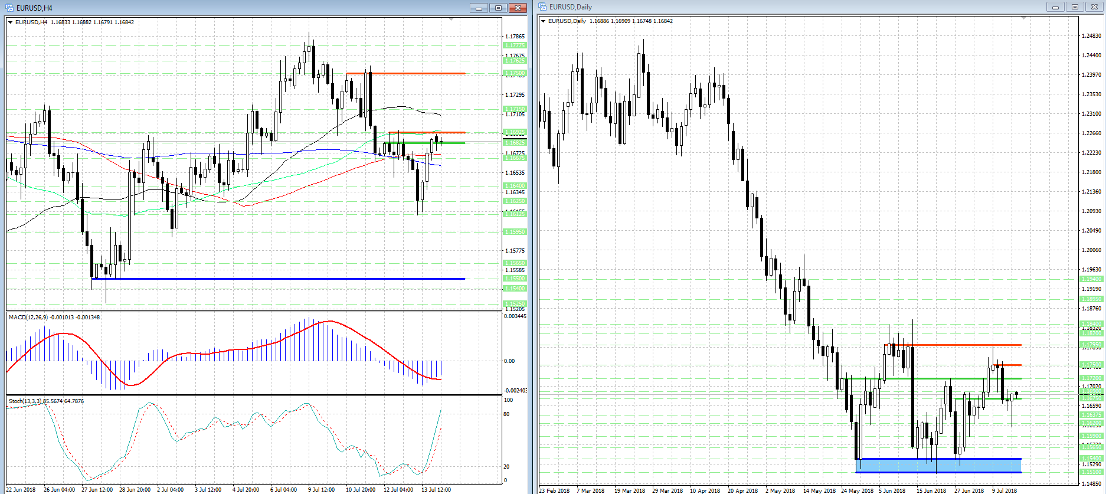The width and height of the screenshot is (1106, 494).
Task: Click Daily quote values 1.16886 1.16909 1.16748 1.16842
Action: 631,21
